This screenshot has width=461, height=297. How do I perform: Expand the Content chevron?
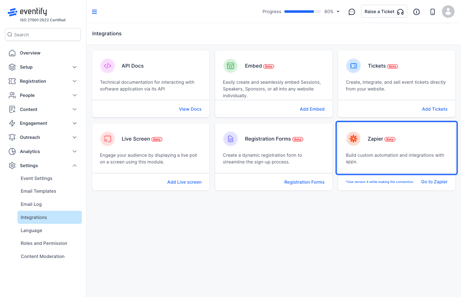click(x=75, y=109)
